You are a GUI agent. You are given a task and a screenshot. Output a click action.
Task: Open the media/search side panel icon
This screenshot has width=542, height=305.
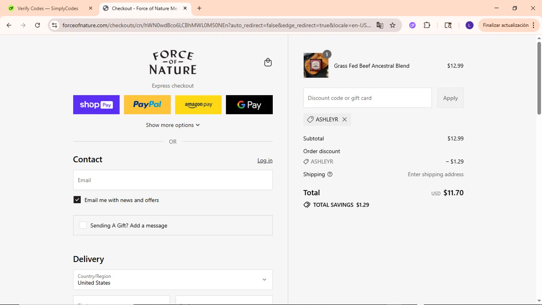coord(448,25)
